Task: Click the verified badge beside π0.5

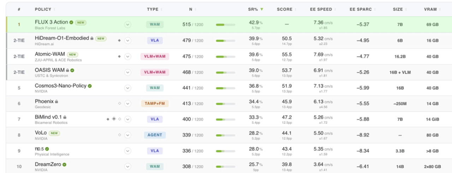Action: click(x=47, y=149)
